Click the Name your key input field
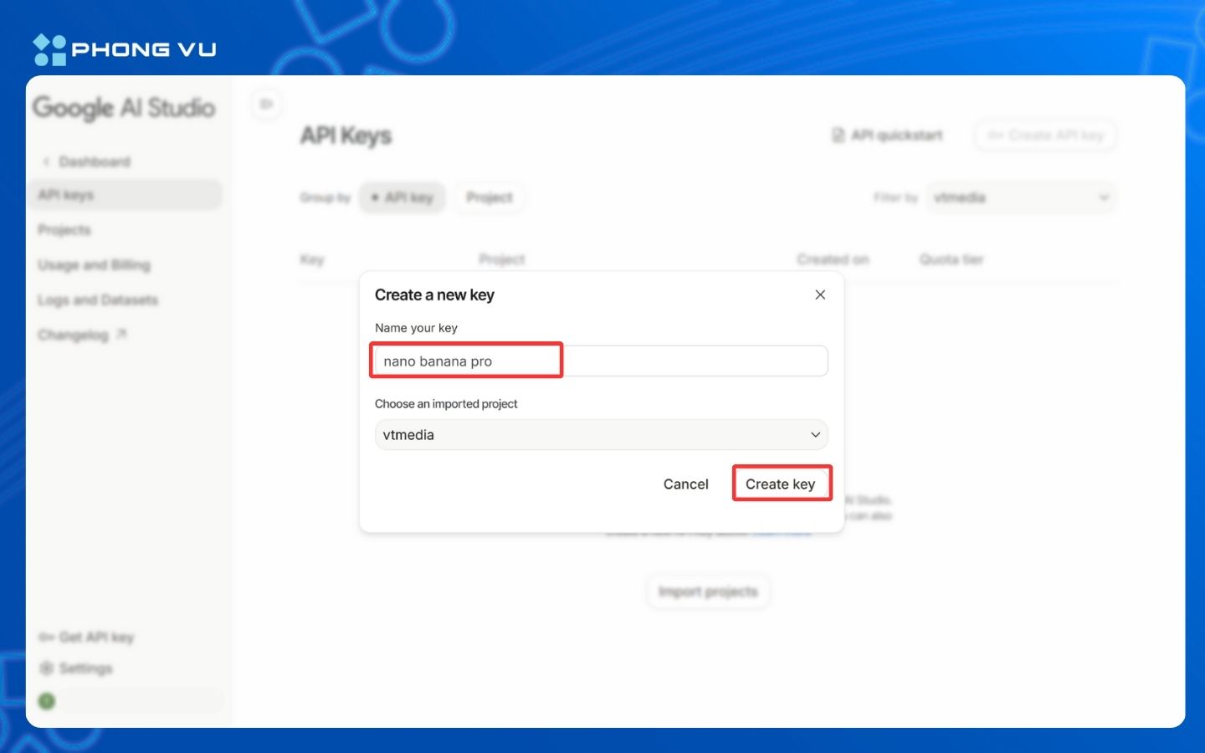Image resolution: width=1205 pixels, height=753 pixels. click(601, 361)
